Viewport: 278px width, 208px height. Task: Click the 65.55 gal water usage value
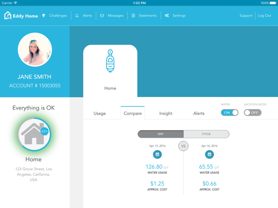(x=209, y=167)
